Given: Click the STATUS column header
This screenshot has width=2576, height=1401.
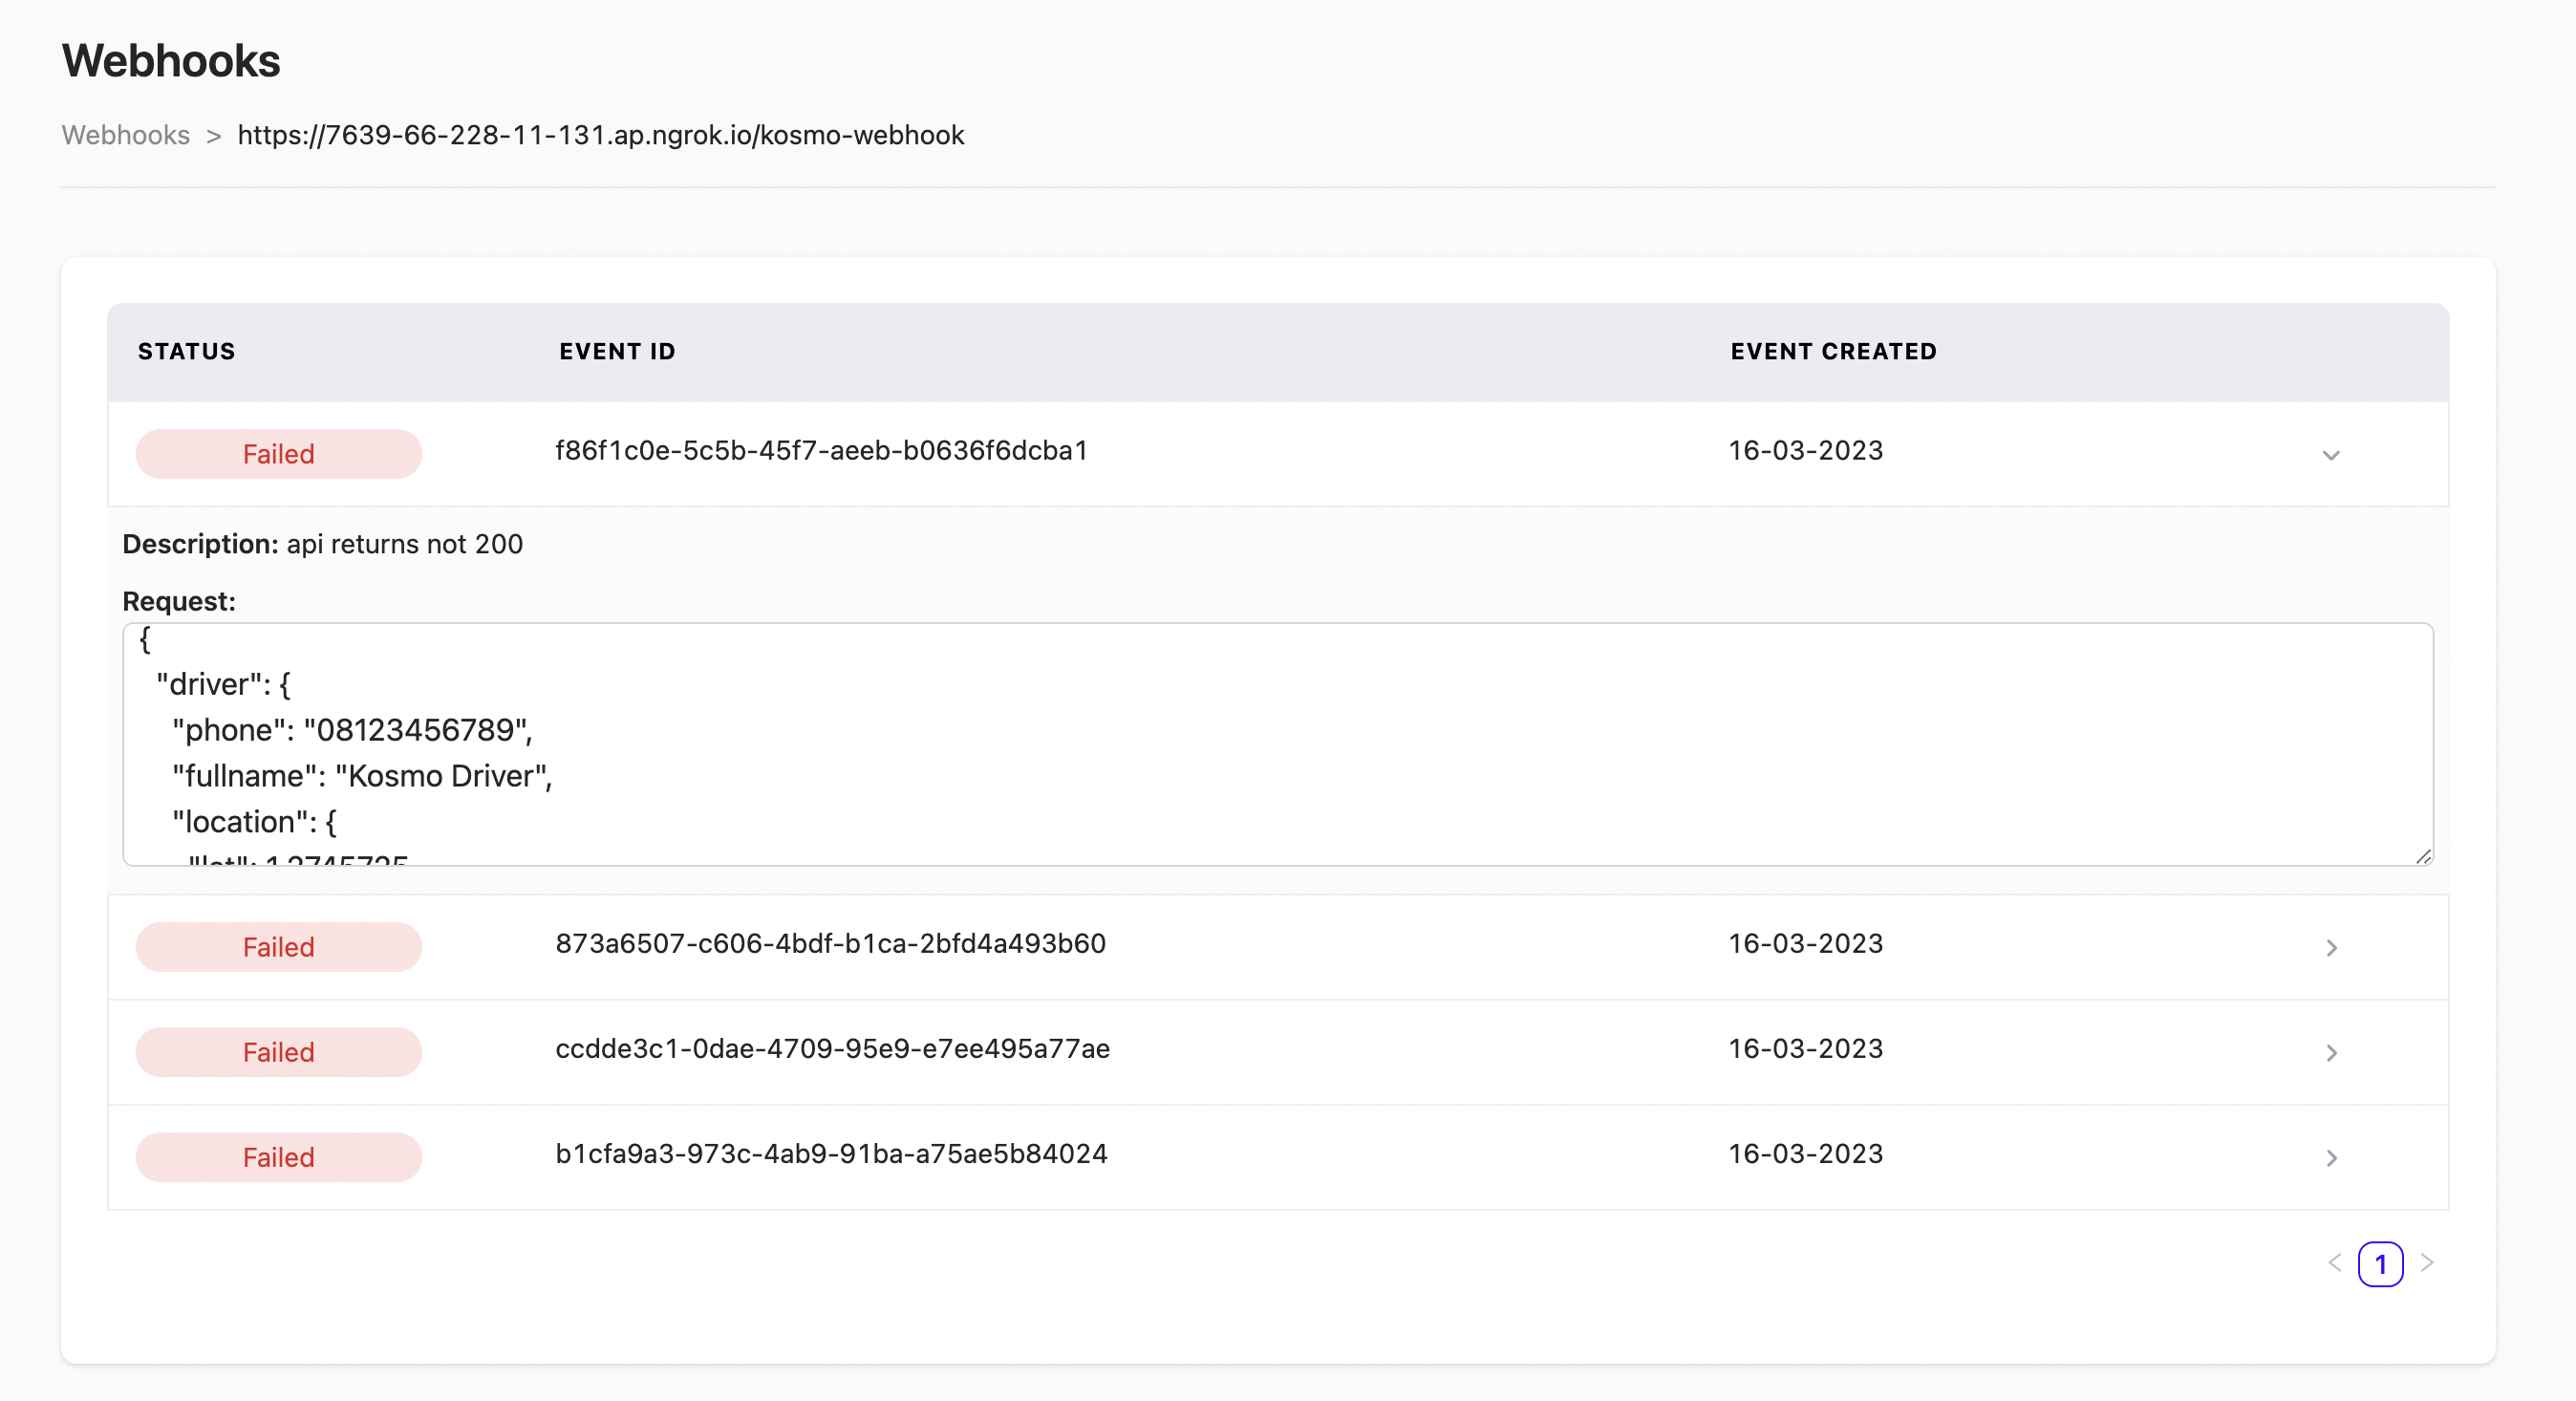Looking at the screenshot, I should tap(187, 351).
